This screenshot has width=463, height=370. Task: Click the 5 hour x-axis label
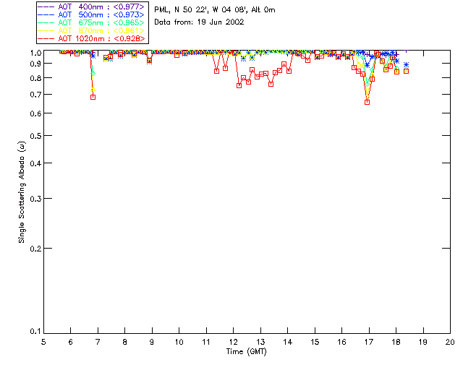(x=43, y=342)
